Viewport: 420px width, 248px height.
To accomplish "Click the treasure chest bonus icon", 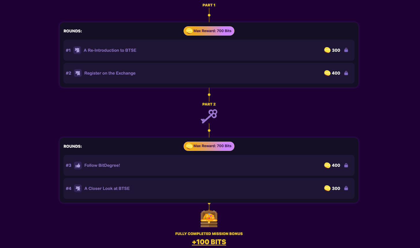I will 209,219.
